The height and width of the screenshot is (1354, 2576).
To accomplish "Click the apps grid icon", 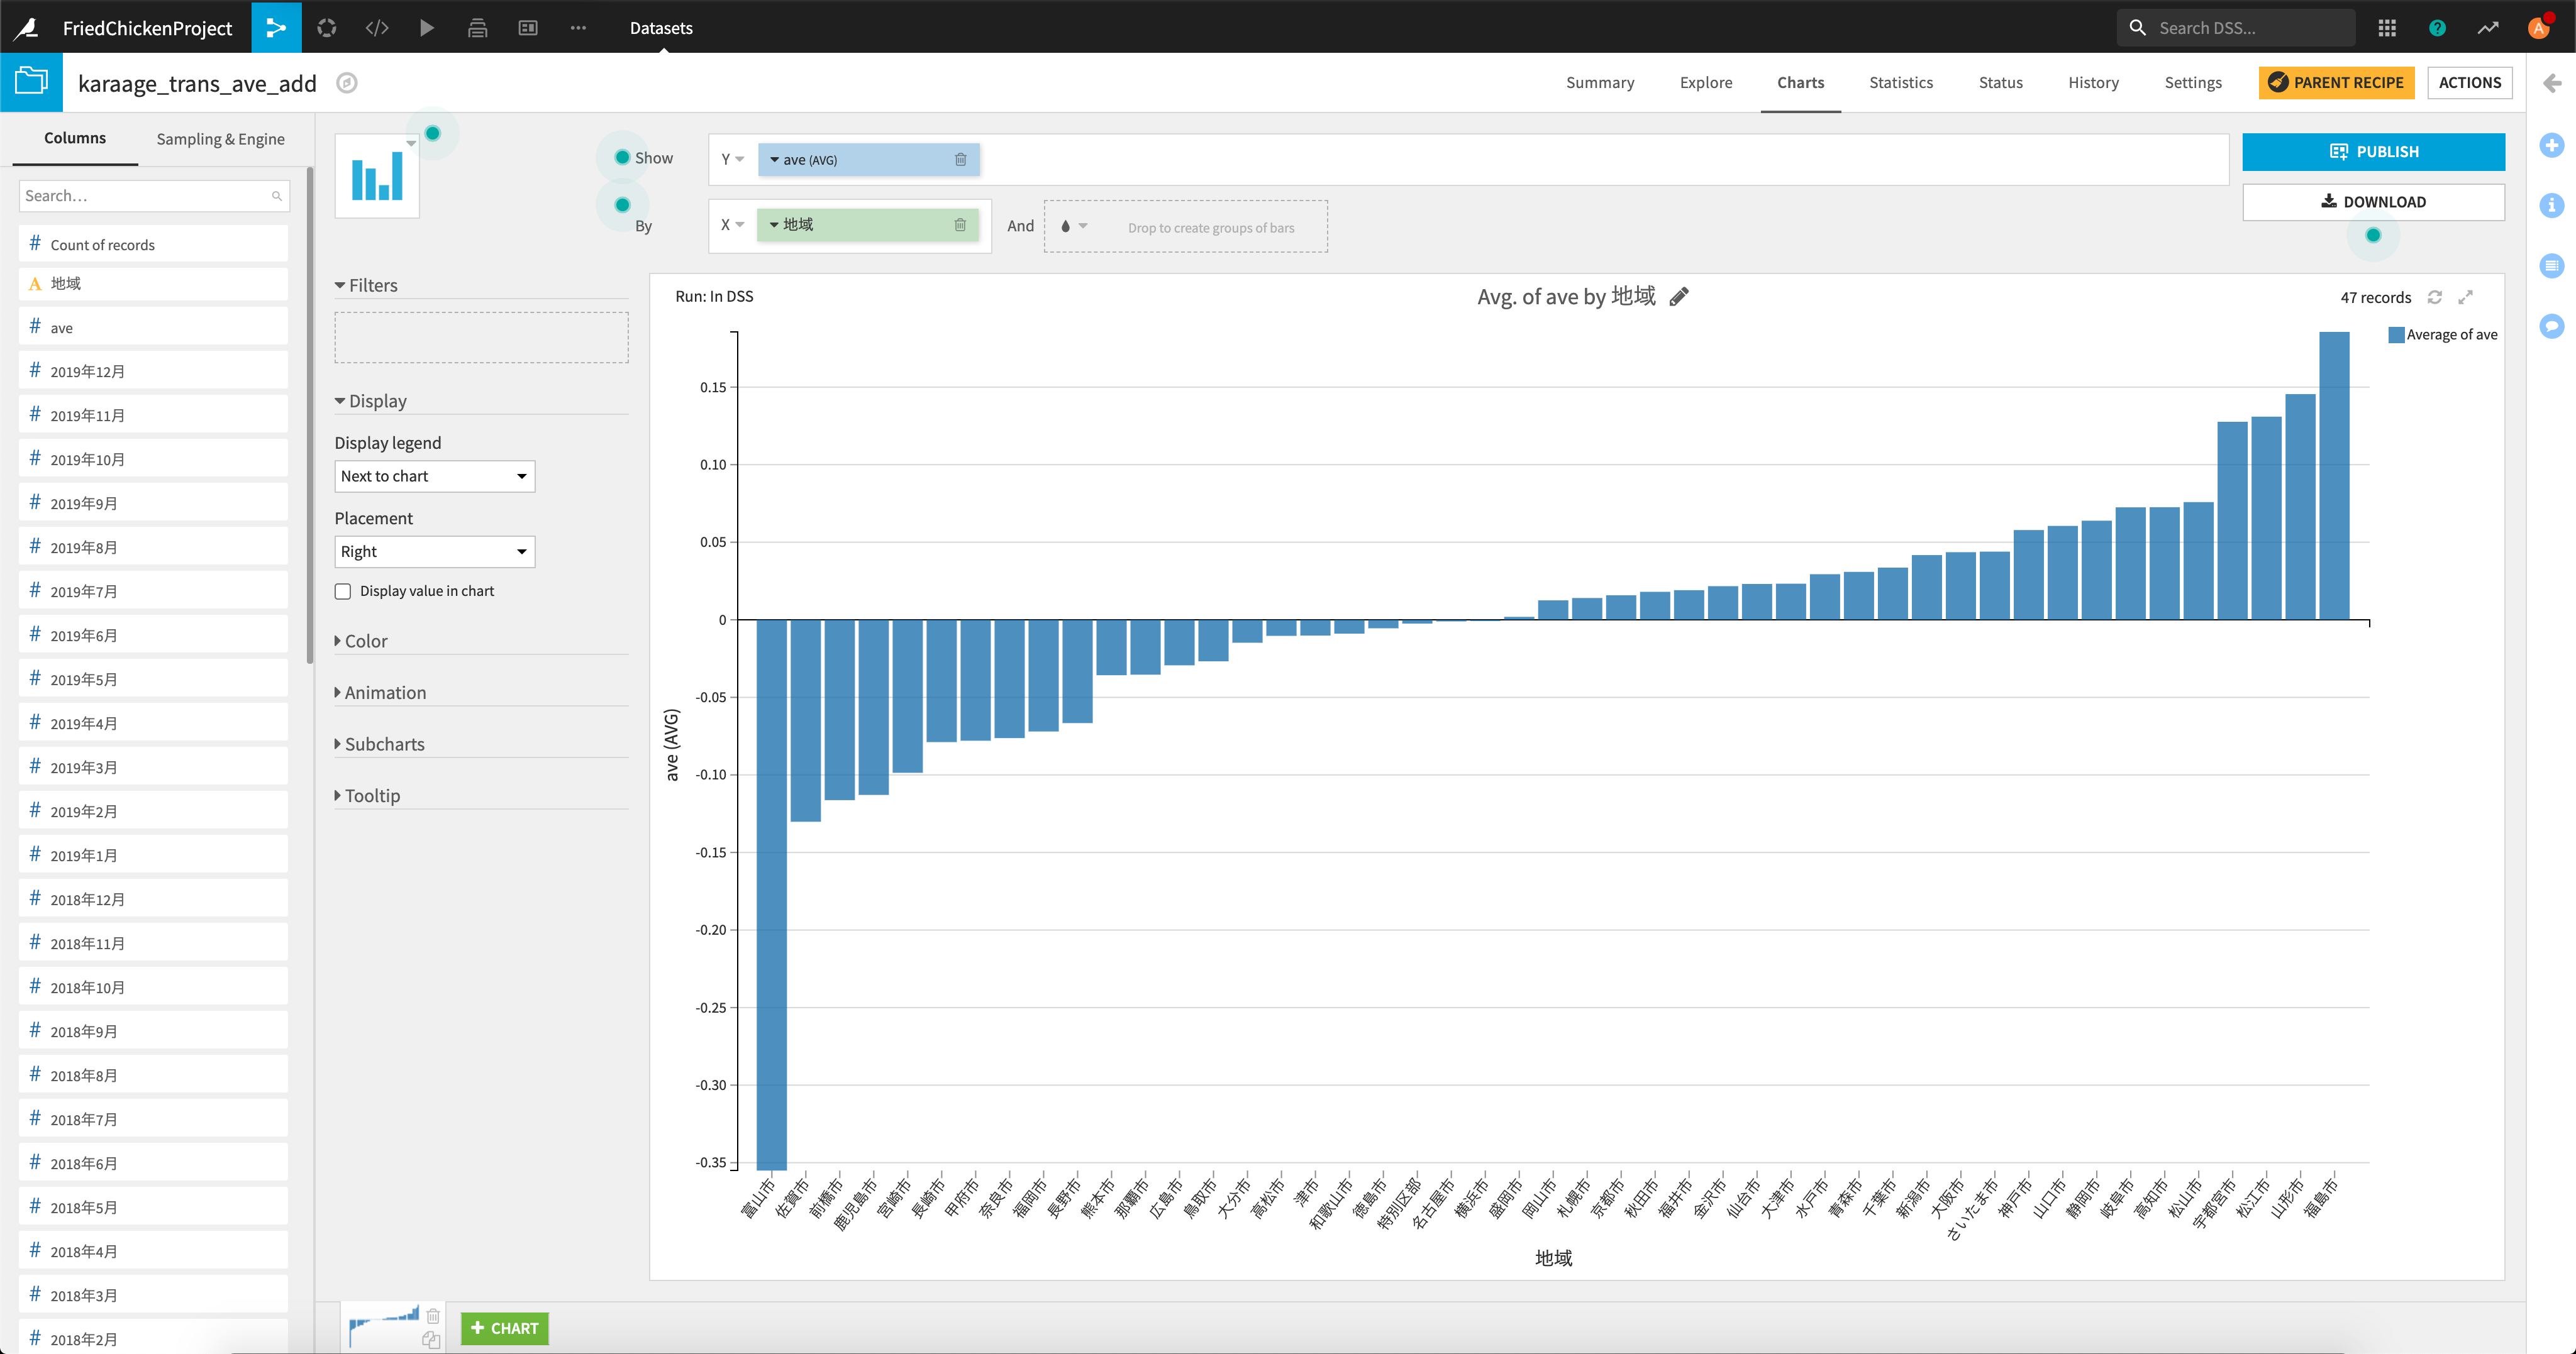I will pyautogui.click(x=2387, y=27).
